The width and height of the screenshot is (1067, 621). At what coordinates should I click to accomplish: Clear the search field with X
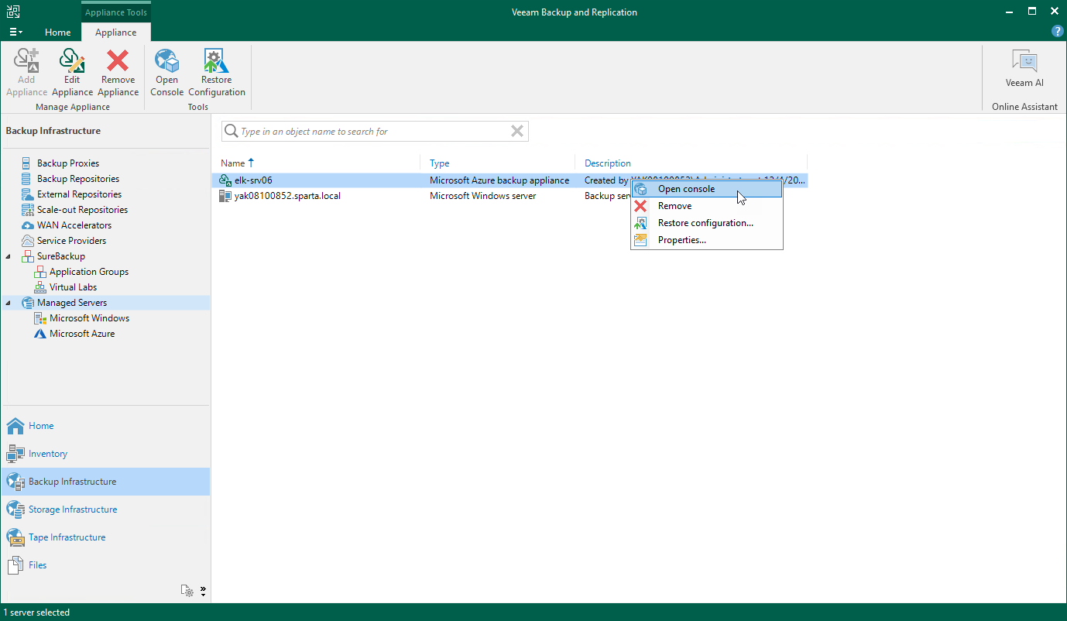click(517, 131)
